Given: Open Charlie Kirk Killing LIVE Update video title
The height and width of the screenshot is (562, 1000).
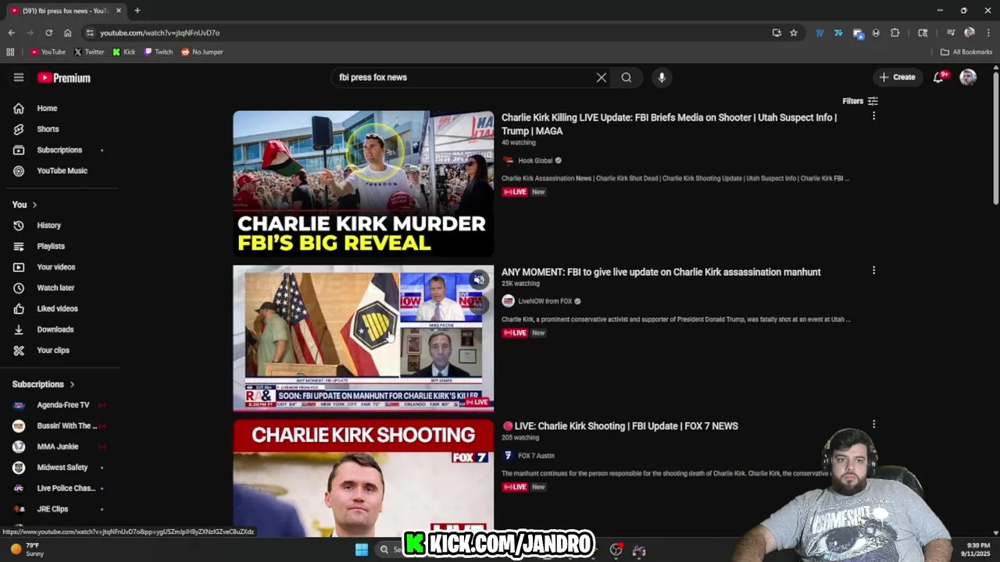Looking at the screenshot, I should click(x=669, y=124).
